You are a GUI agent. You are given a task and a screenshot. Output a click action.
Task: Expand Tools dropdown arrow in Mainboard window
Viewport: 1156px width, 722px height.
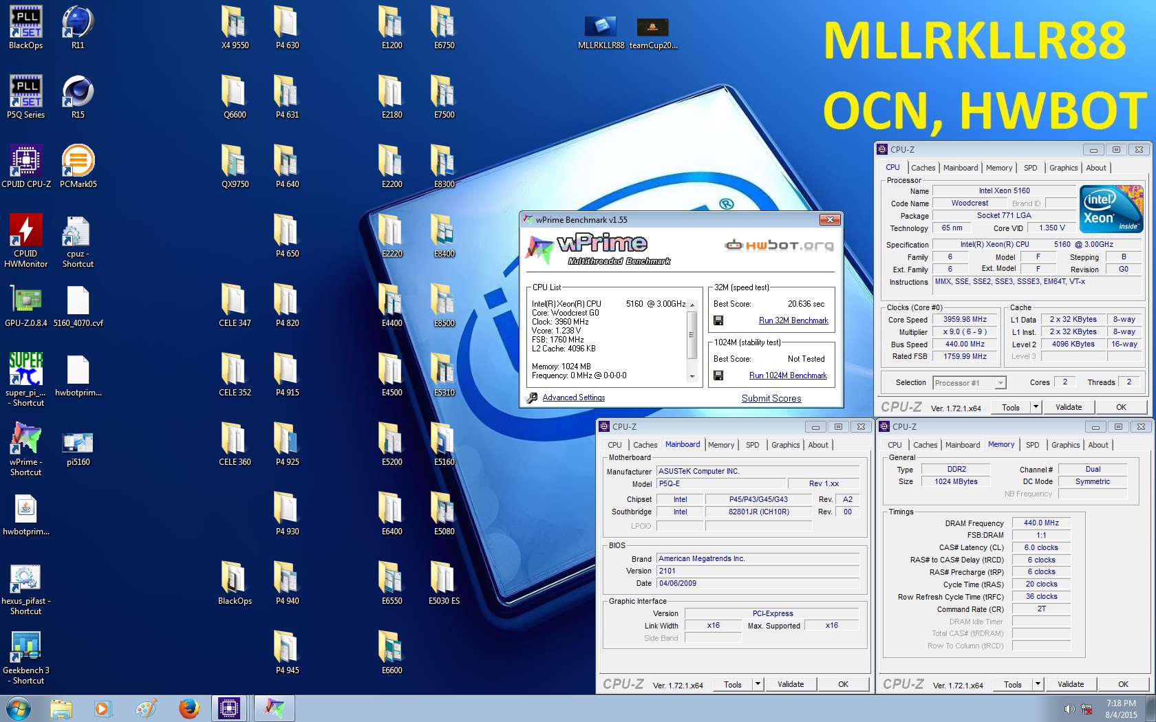pos(758,684)
